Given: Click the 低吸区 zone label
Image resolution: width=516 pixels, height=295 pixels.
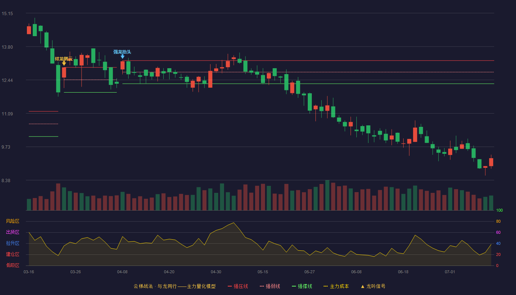Looking at the screenshot, I should tap(13, 265).
